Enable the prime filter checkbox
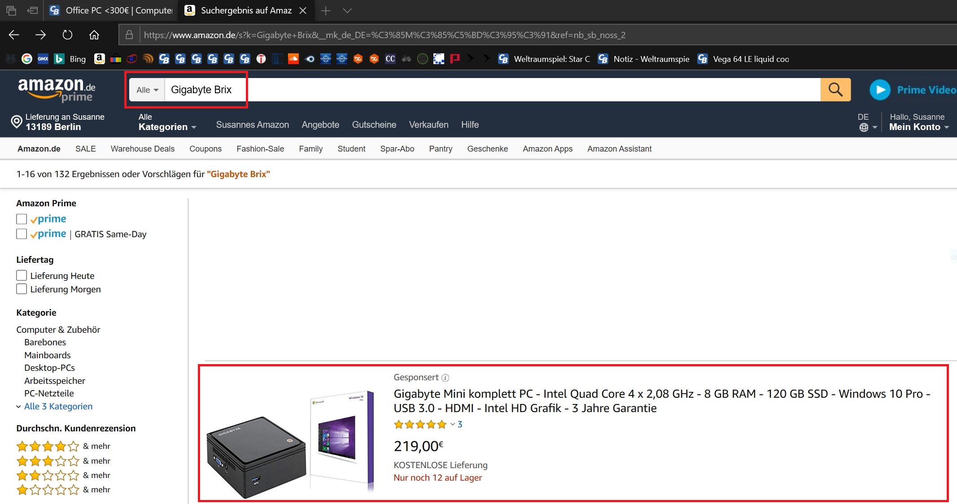Image resolution: width=957 pixels, height=504 pixels. [22, 219]
